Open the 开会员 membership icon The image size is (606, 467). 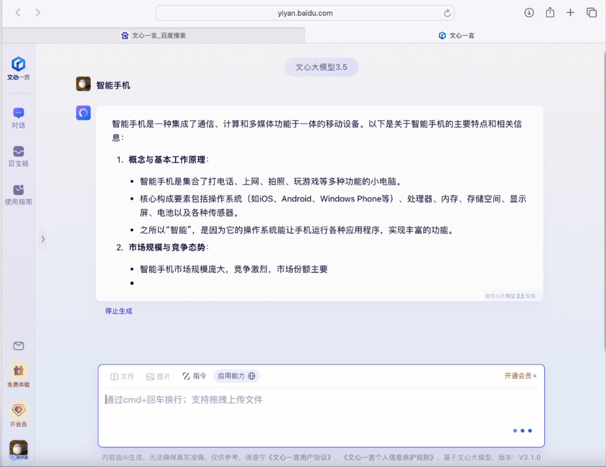19,414
